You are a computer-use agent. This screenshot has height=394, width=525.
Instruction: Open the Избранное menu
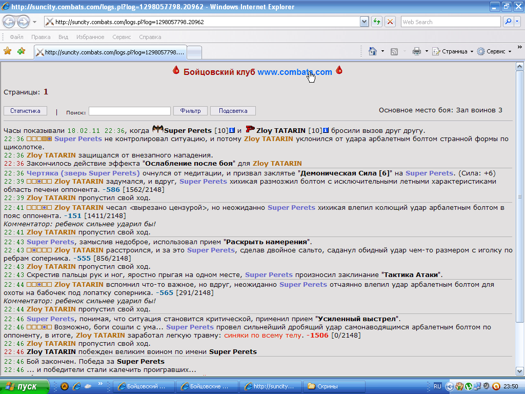[x=90, y=37]
